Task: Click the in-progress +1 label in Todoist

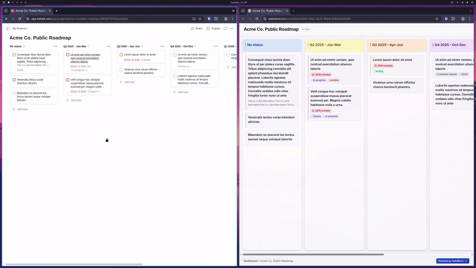Action: click(79, 70)
